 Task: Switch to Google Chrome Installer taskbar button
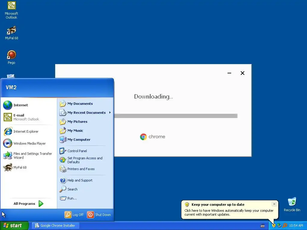(55, 226)
